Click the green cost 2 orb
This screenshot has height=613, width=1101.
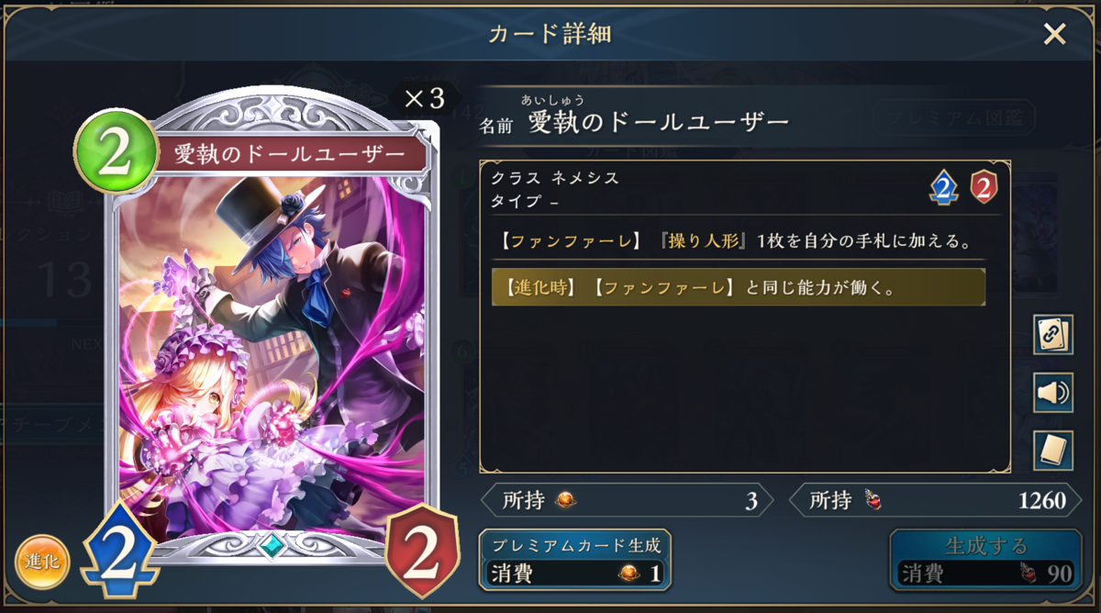pyautogui.click(x=116, y=151)
